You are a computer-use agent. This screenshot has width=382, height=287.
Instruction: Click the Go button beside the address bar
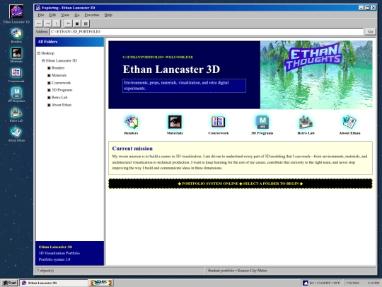click(x=370, y=31)
